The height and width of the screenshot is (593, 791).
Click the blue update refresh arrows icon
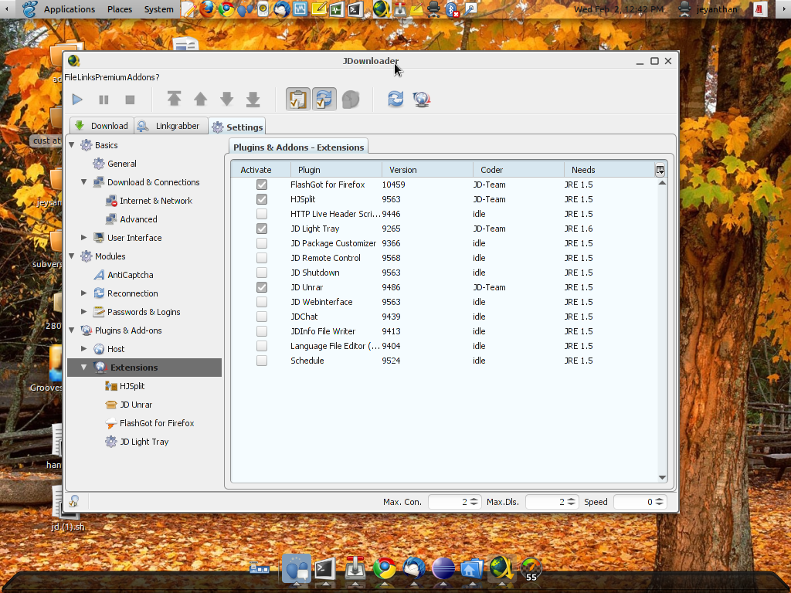395,100
